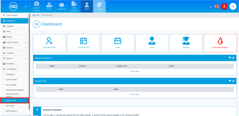Click the Visitor breadcrumb link
Screen dimensions: 239x116
(x=37, y=15)
